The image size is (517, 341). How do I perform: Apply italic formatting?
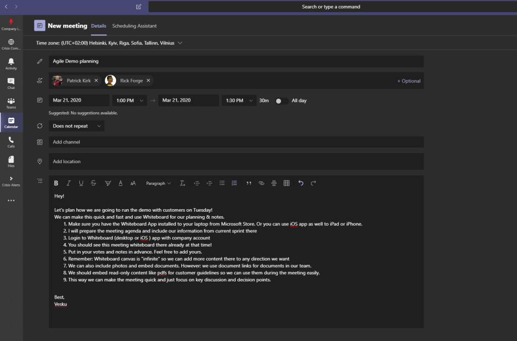tap(69, 183)
